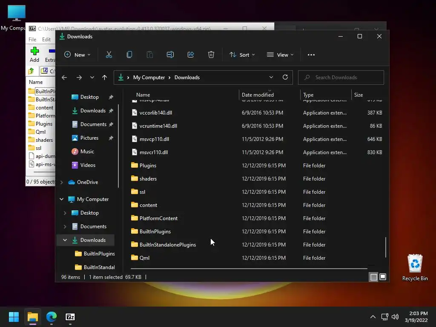The height and width of the screenshot is (327, 436).
Task: Sort by Name column header
Action: tap(143, 95)
